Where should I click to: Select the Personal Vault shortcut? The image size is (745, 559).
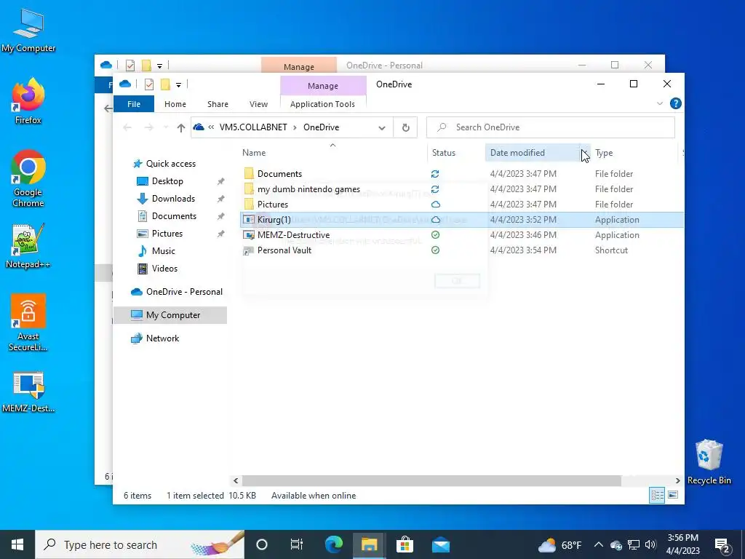(x=284, y=250)
